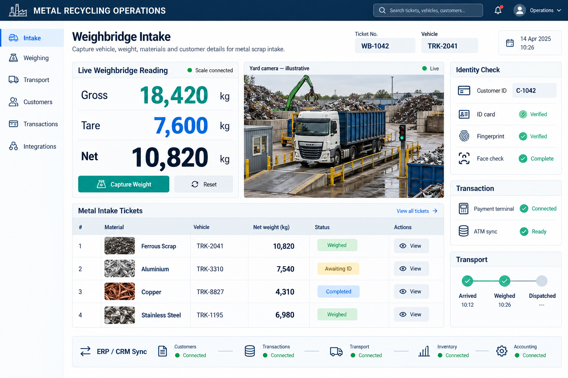568x378 pixels.
Task: Click the Face check scan icon
Action: (x=464, y=158)
